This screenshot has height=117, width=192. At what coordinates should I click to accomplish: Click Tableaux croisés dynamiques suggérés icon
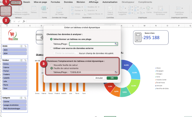click(x=21, y=8)
